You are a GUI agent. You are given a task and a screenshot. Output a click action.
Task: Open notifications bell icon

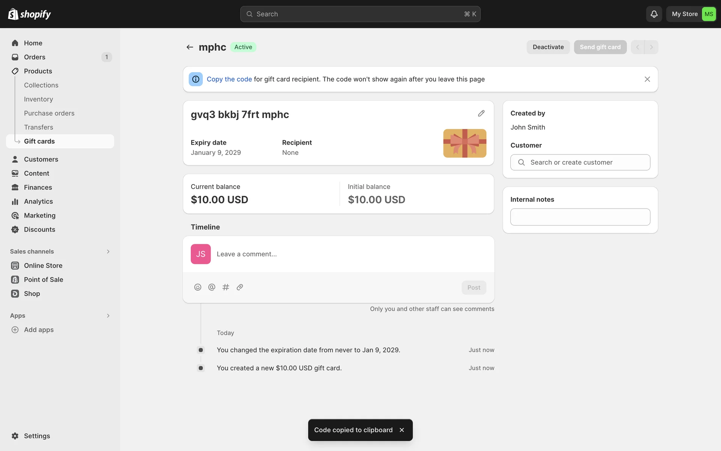coord(654,14)
